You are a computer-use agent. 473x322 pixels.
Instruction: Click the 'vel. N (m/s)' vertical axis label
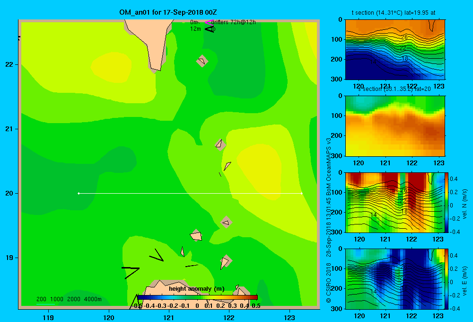point(464,204)
